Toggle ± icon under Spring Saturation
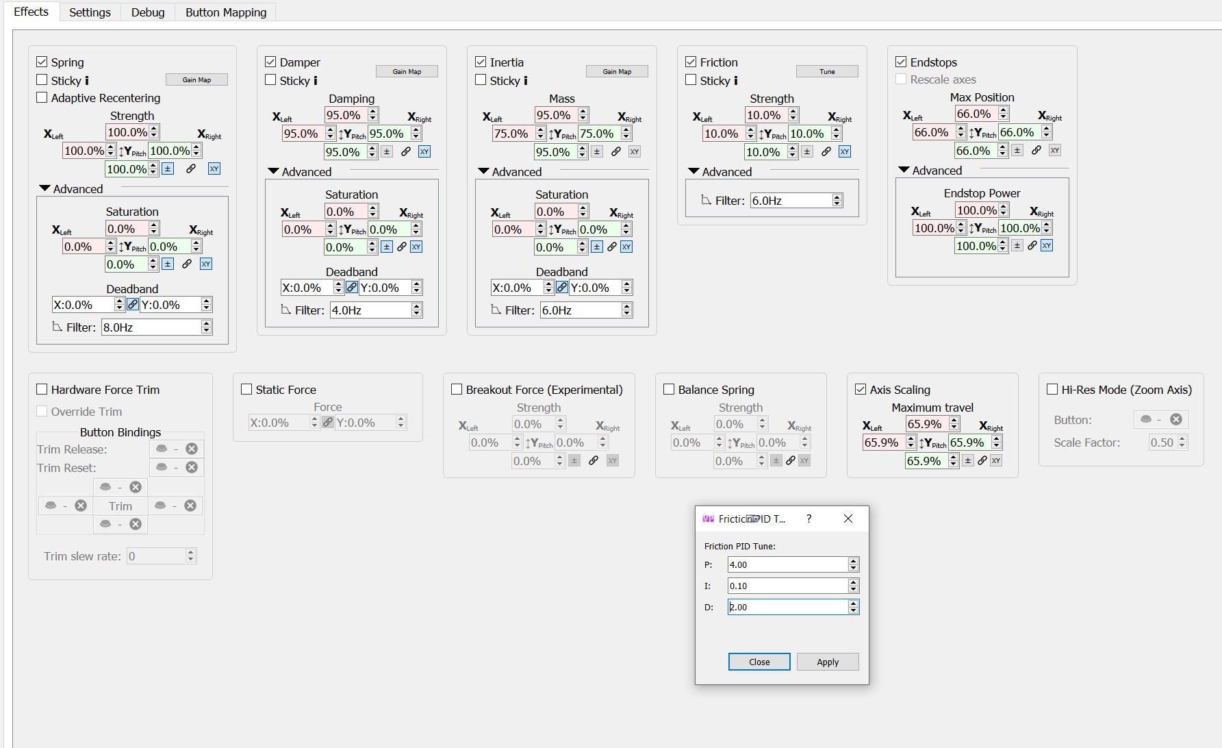 [168, 264]
